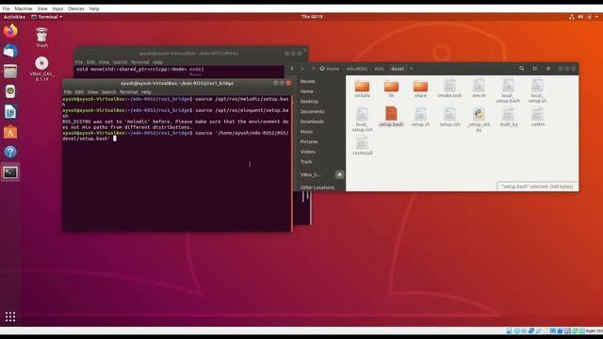603x339 pixels.
Task: Focus the back terminal's title bar
Action: (188, 54)
